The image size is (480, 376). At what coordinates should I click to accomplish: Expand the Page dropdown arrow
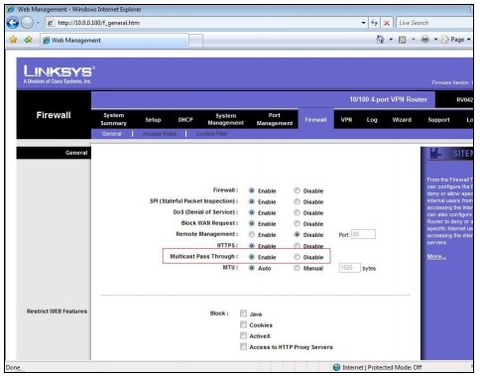point(469,40)
